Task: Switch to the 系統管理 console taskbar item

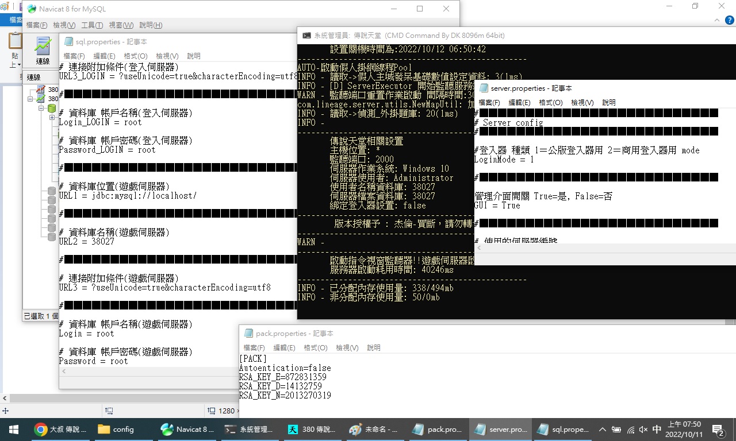Action: [250, 429]
